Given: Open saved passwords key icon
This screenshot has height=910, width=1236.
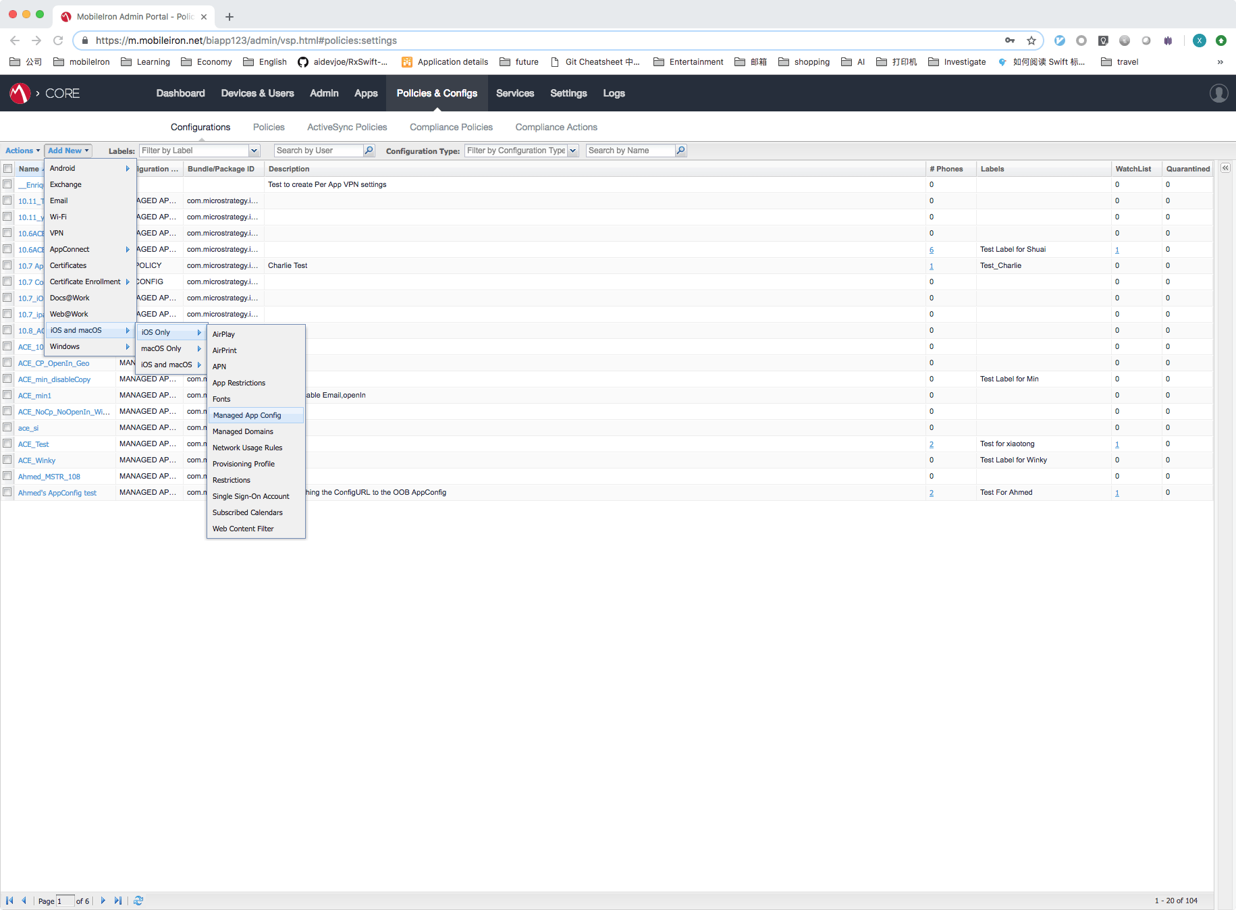Looking at the screenshot, I should pos(1010,41).
